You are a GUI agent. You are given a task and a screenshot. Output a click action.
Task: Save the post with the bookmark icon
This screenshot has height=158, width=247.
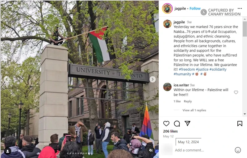[240, 124]
